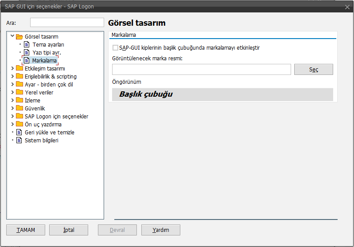Click the Devral button

click(117, 230)
